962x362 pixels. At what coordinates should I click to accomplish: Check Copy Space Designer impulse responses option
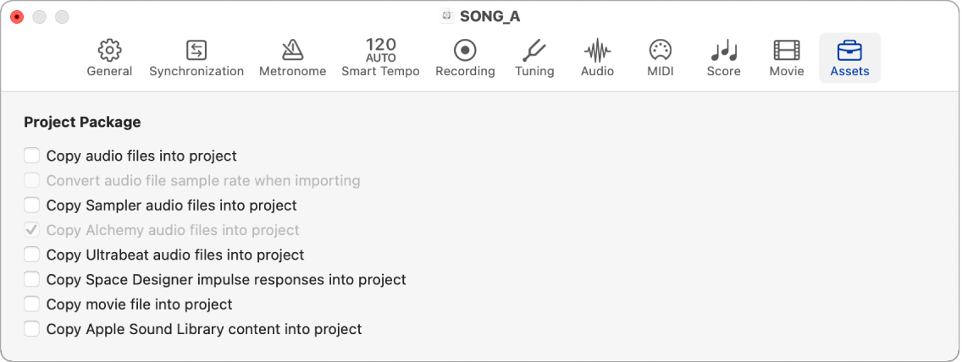click(x=32, y=279)
